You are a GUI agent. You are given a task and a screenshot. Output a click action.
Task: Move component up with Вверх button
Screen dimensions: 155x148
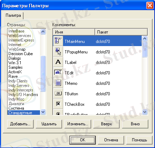pos(106,124)
